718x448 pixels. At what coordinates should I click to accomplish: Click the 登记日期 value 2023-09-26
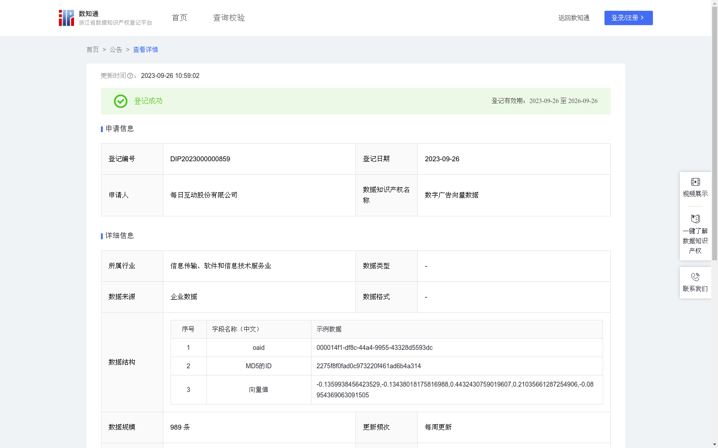click(442, 159)
